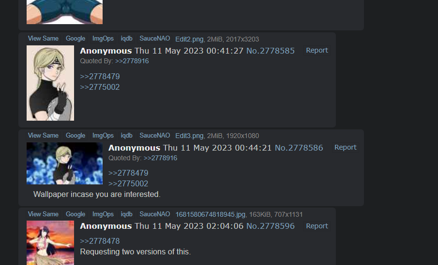Report post No.2778596
Screen dimensions: 438x265
(317, 226)
